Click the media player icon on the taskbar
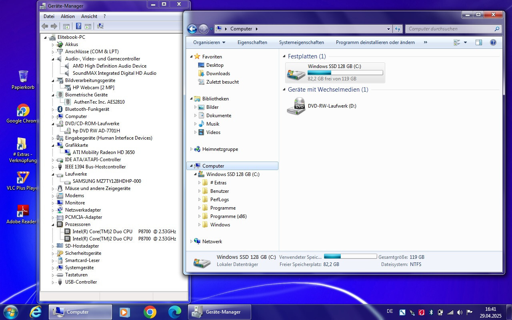512x320 pixels. tap(124, 312)
